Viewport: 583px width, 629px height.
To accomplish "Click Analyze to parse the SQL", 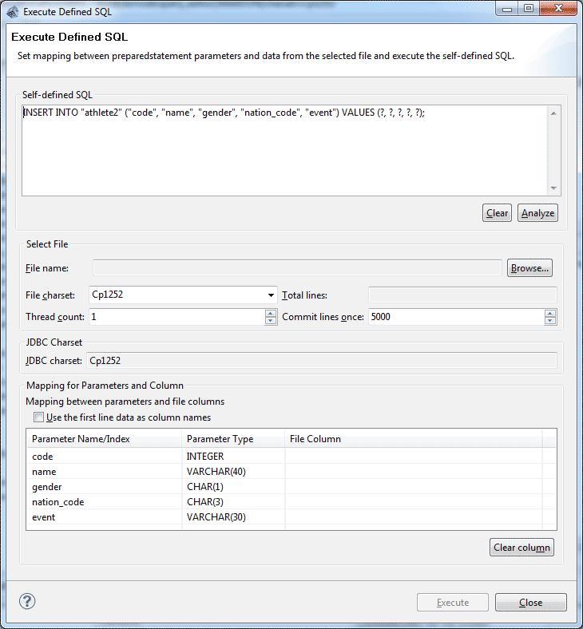I will pyautogui.click(x=537, y=213).
